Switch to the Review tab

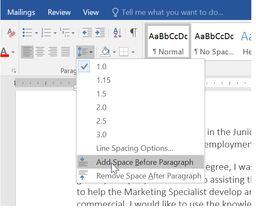tap(59, 12)
